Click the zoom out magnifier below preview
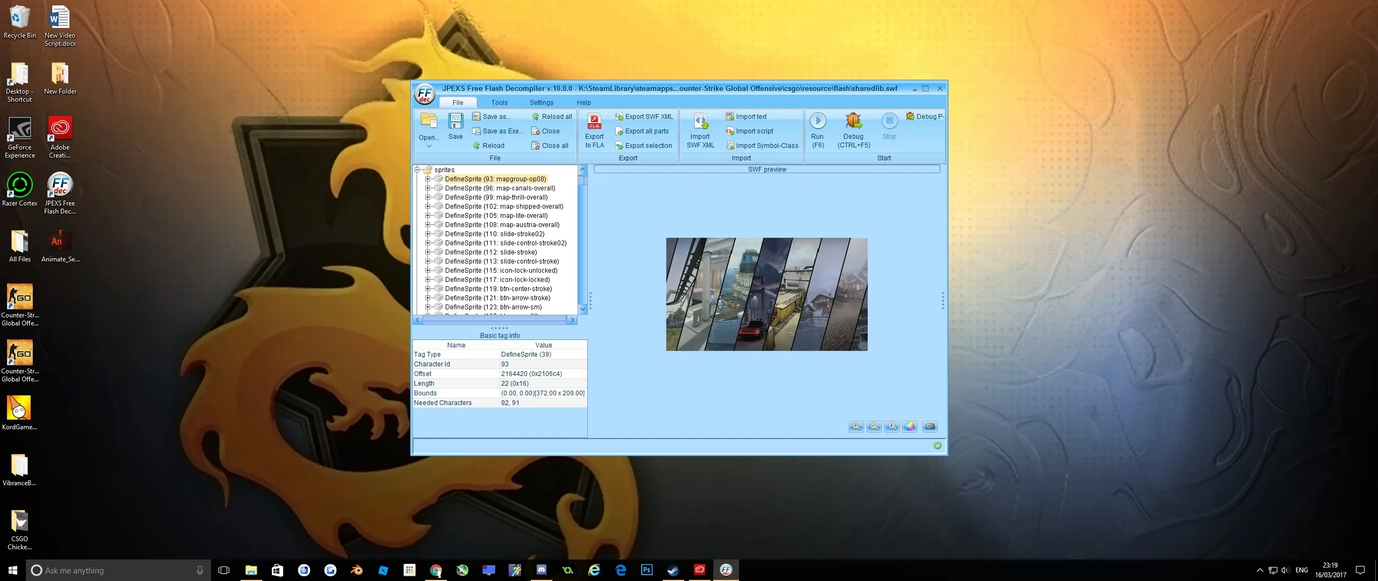This screenshot has height=581, width=1378. tap(874, 427)
